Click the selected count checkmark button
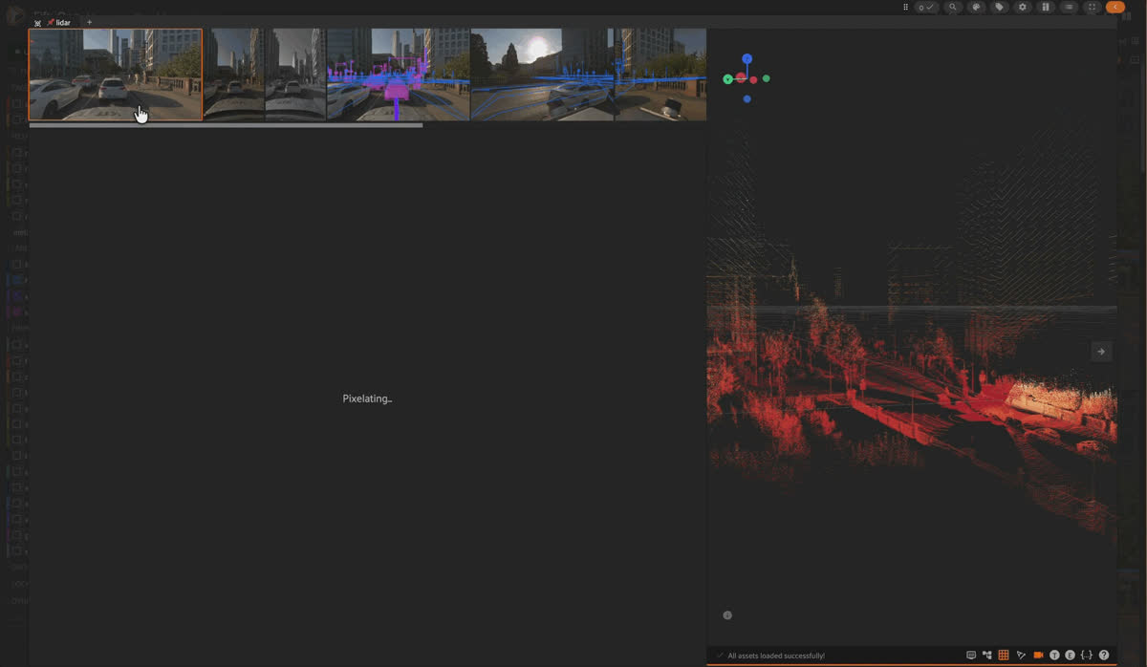The height and width of the screenshot is (667, 1147). [926, 7]
